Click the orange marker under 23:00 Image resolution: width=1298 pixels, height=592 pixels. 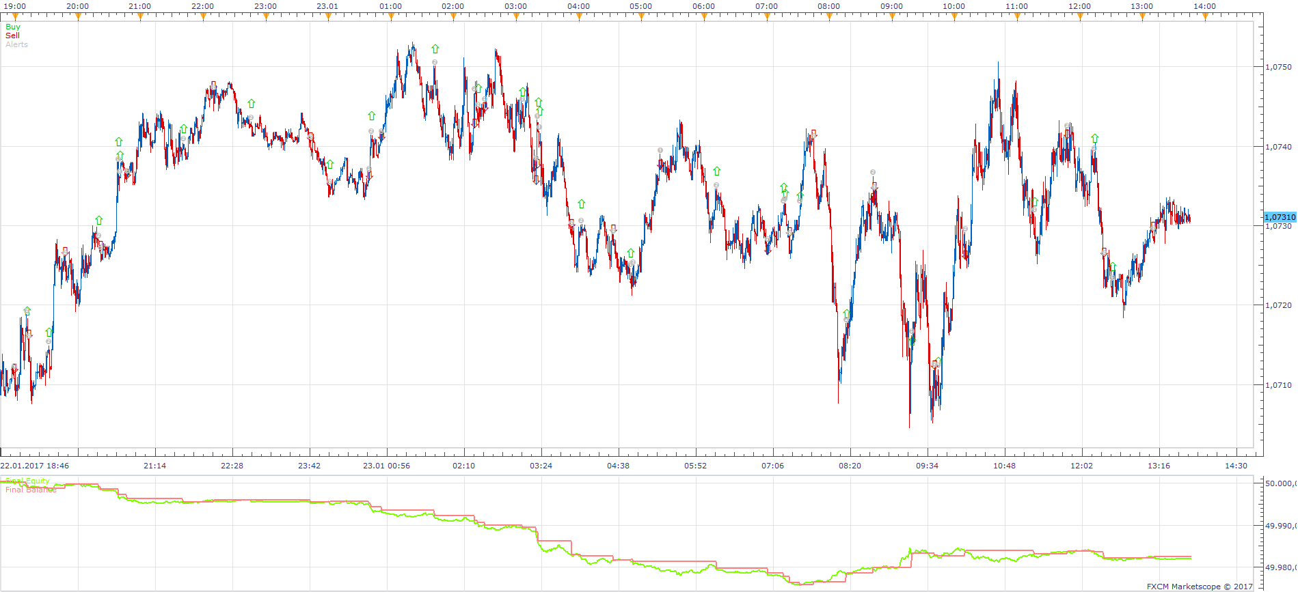tap(266, 17)
